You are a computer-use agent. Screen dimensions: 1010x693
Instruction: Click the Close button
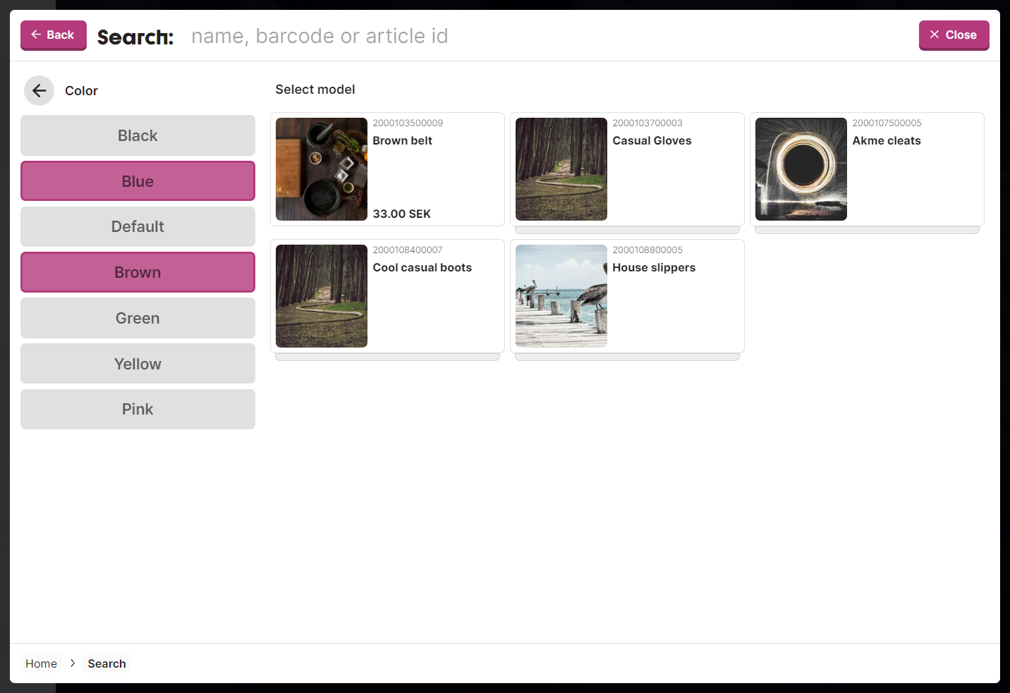coord(954,35)
